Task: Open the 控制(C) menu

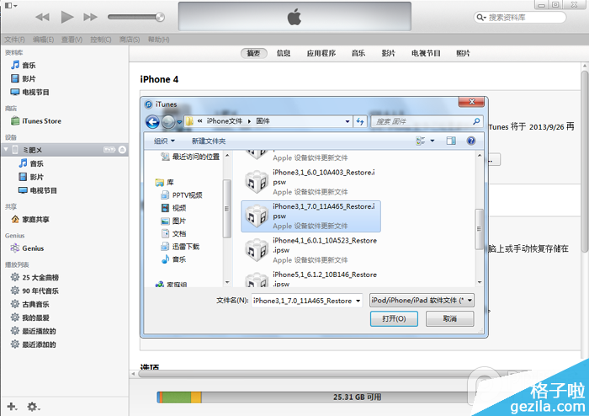Action: pos(101,40)
